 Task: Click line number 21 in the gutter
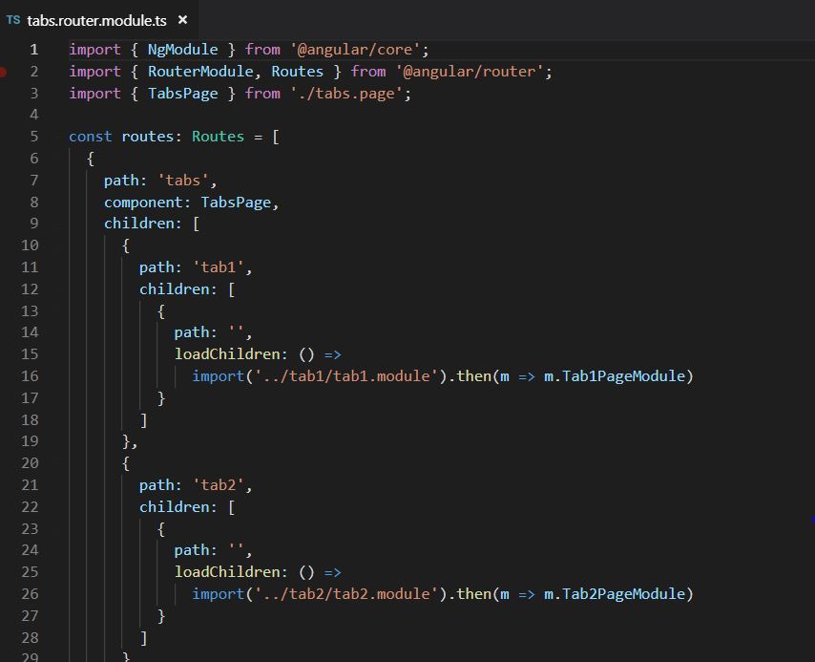pyautogui.click(x=30, y=485)
